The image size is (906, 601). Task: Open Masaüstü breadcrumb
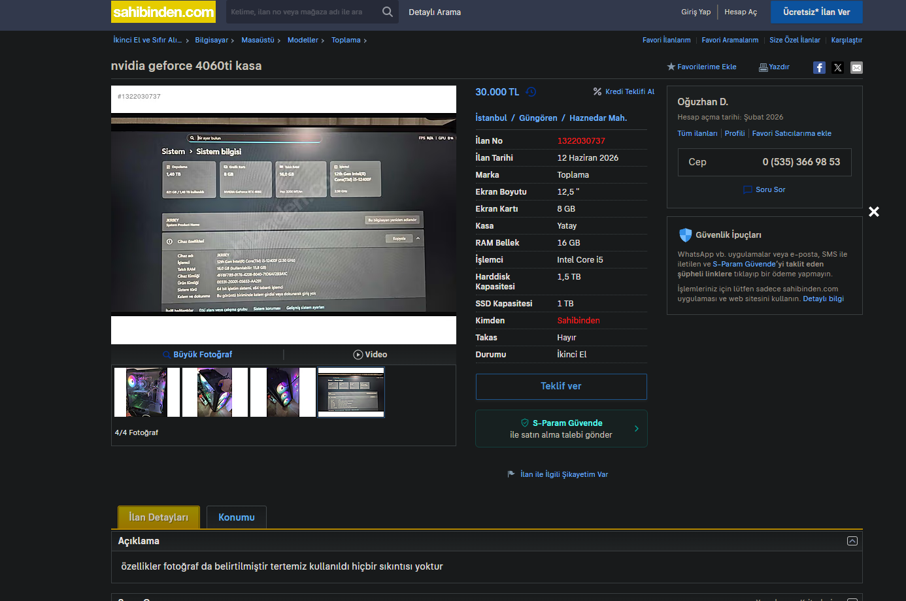(258, 40)
